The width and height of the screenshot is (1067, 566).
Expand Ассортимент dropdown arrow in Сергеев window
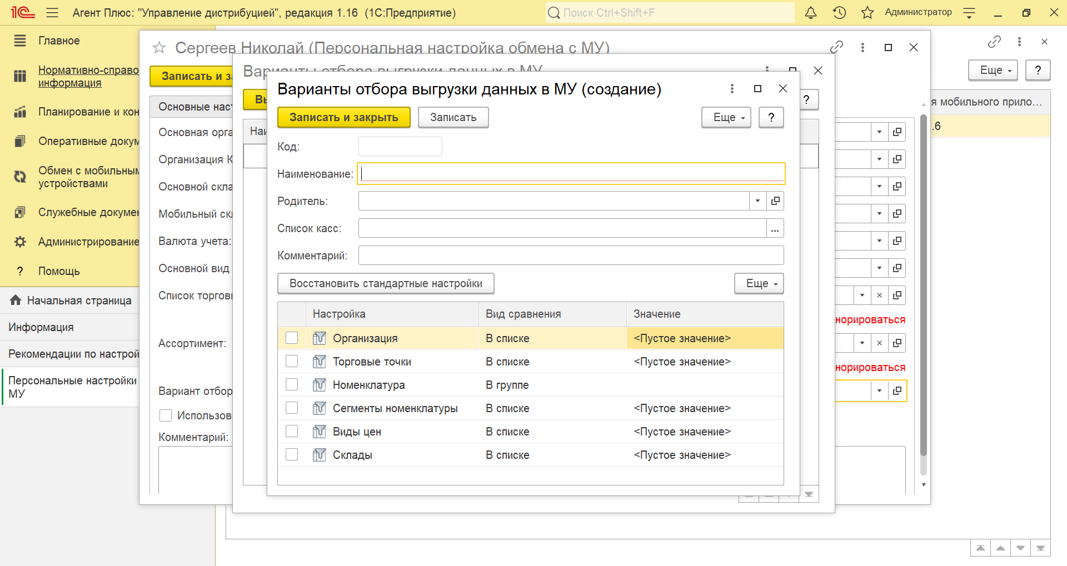click(x=862, y=343)
